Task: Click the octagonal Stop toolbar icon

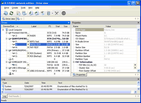Action: [x=64, y=13]
